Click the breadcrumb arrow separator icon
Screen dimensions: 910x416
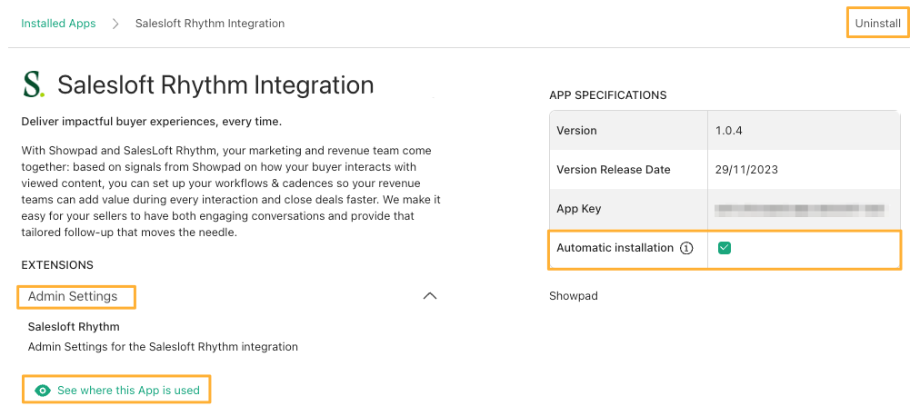pyautogui.click(x=115, y=24)
